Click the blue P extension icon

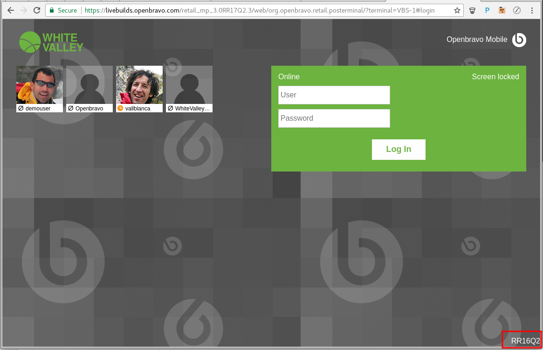[x=487, y=10]
